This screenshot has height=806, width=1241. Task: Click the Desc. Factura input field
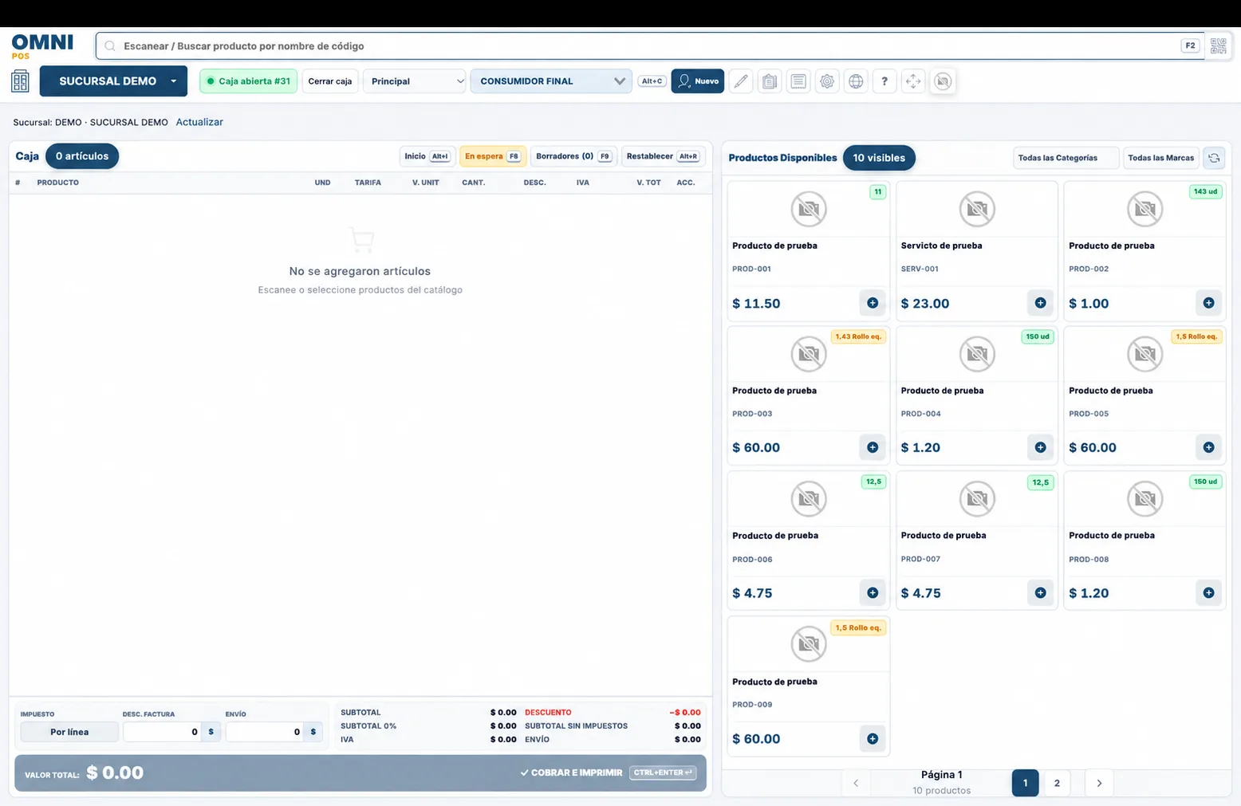162,732
